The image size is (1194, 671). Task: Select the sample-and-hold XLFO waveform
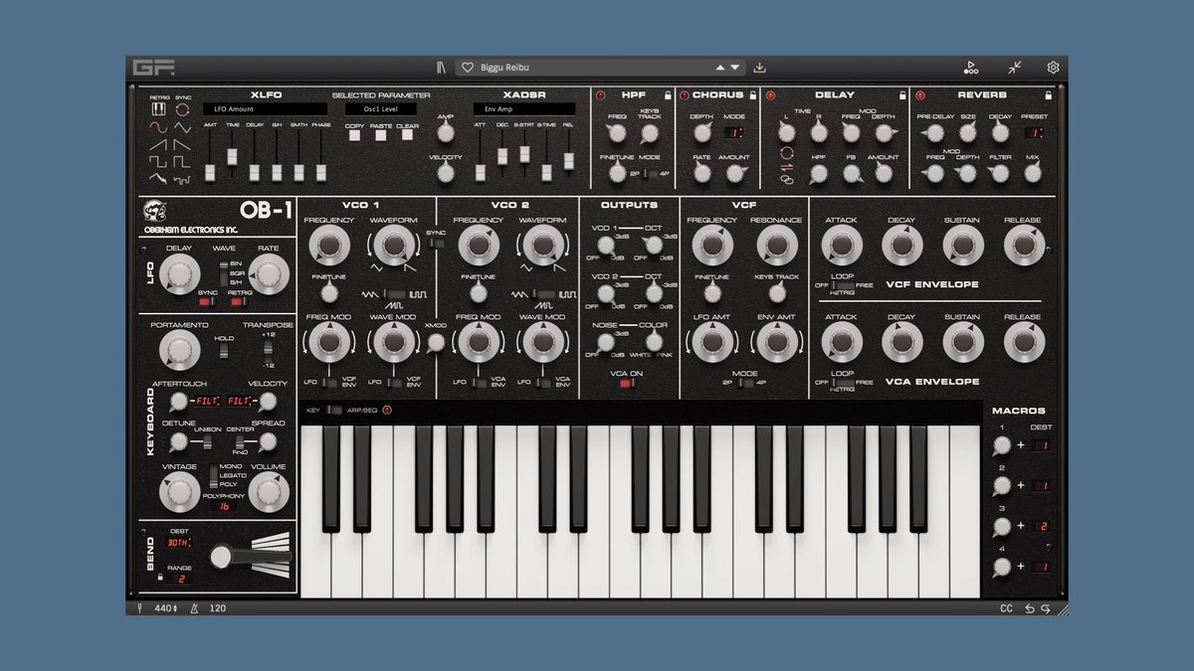182,178
